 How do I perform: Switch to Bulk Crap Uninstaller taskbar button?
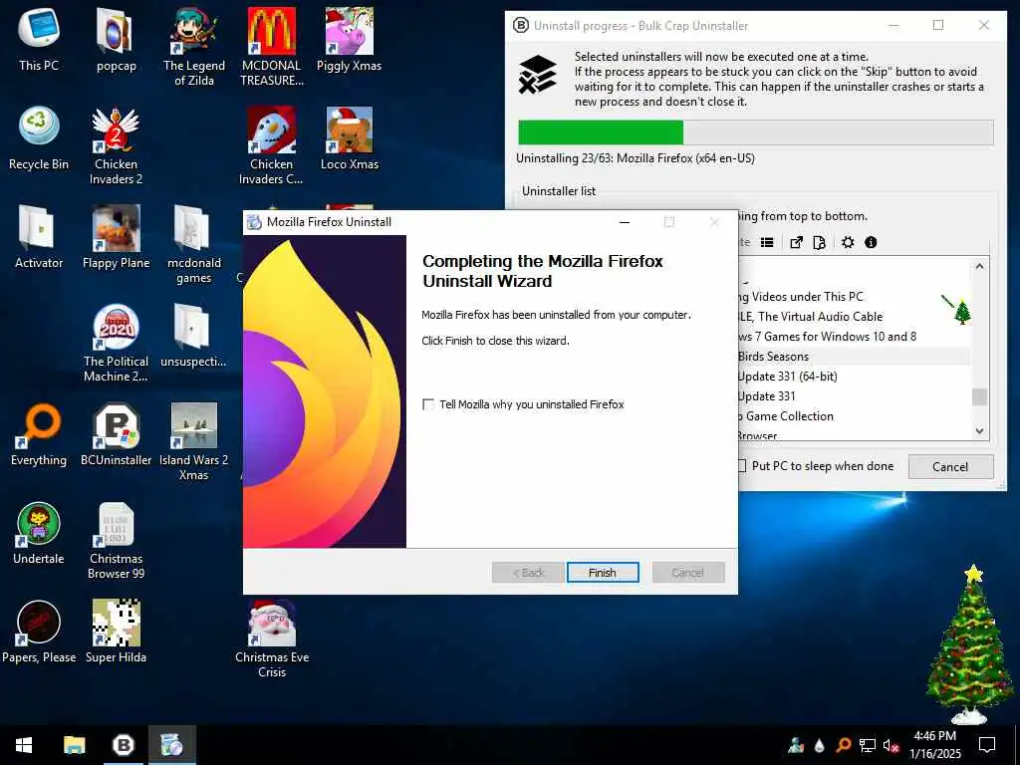pyautogui.click(x=123, y=745)
